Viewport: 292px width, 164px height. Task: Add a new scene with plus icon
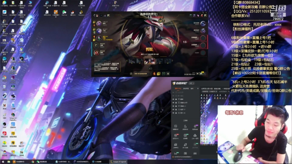(198, 88)
